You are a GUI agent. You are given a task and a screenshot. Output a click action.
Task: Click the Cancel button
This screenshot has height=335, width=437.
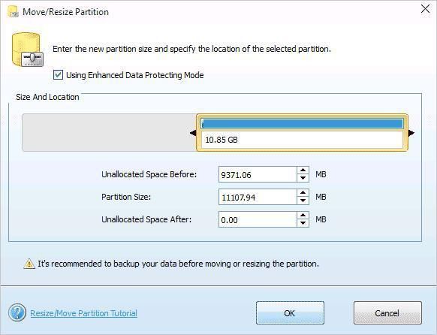click(x=387, y=312)
